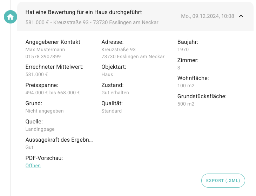Screen dimensions: 256x196
Task: Click the header subtitle with price and address
Action: click(92, 22)
